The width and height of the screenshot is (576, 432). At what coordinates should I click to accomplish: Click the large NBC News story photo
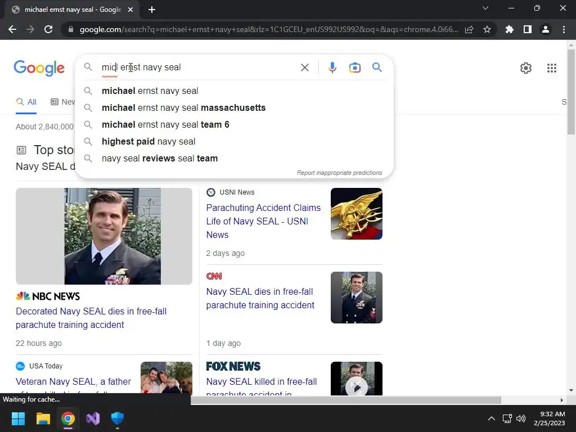tap(104, 236)
